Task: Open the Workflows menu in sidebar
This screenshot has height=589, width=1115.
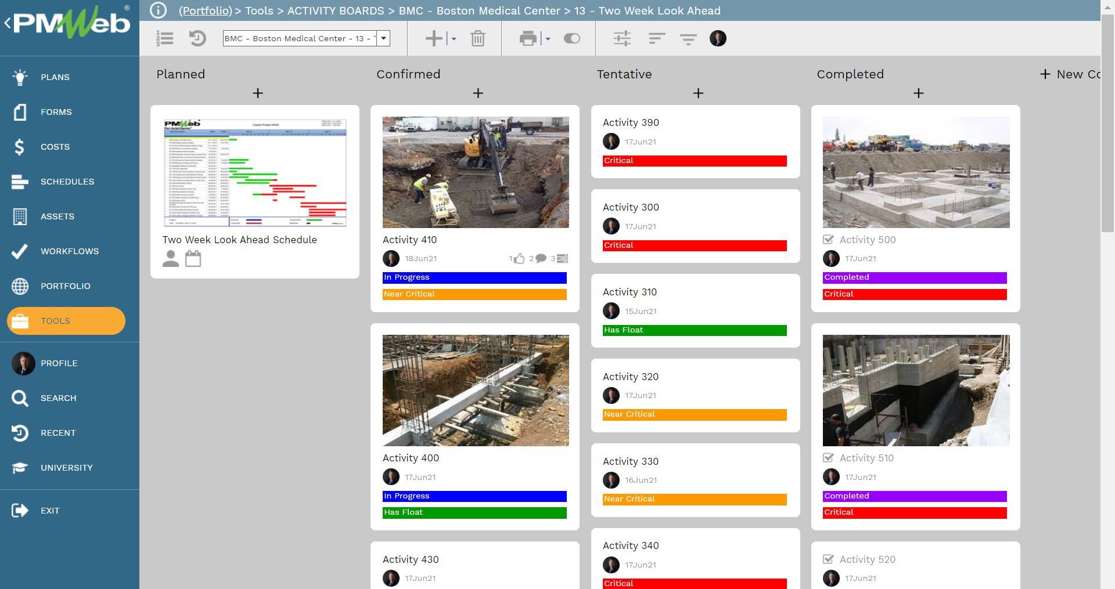Action: [69, 251]
